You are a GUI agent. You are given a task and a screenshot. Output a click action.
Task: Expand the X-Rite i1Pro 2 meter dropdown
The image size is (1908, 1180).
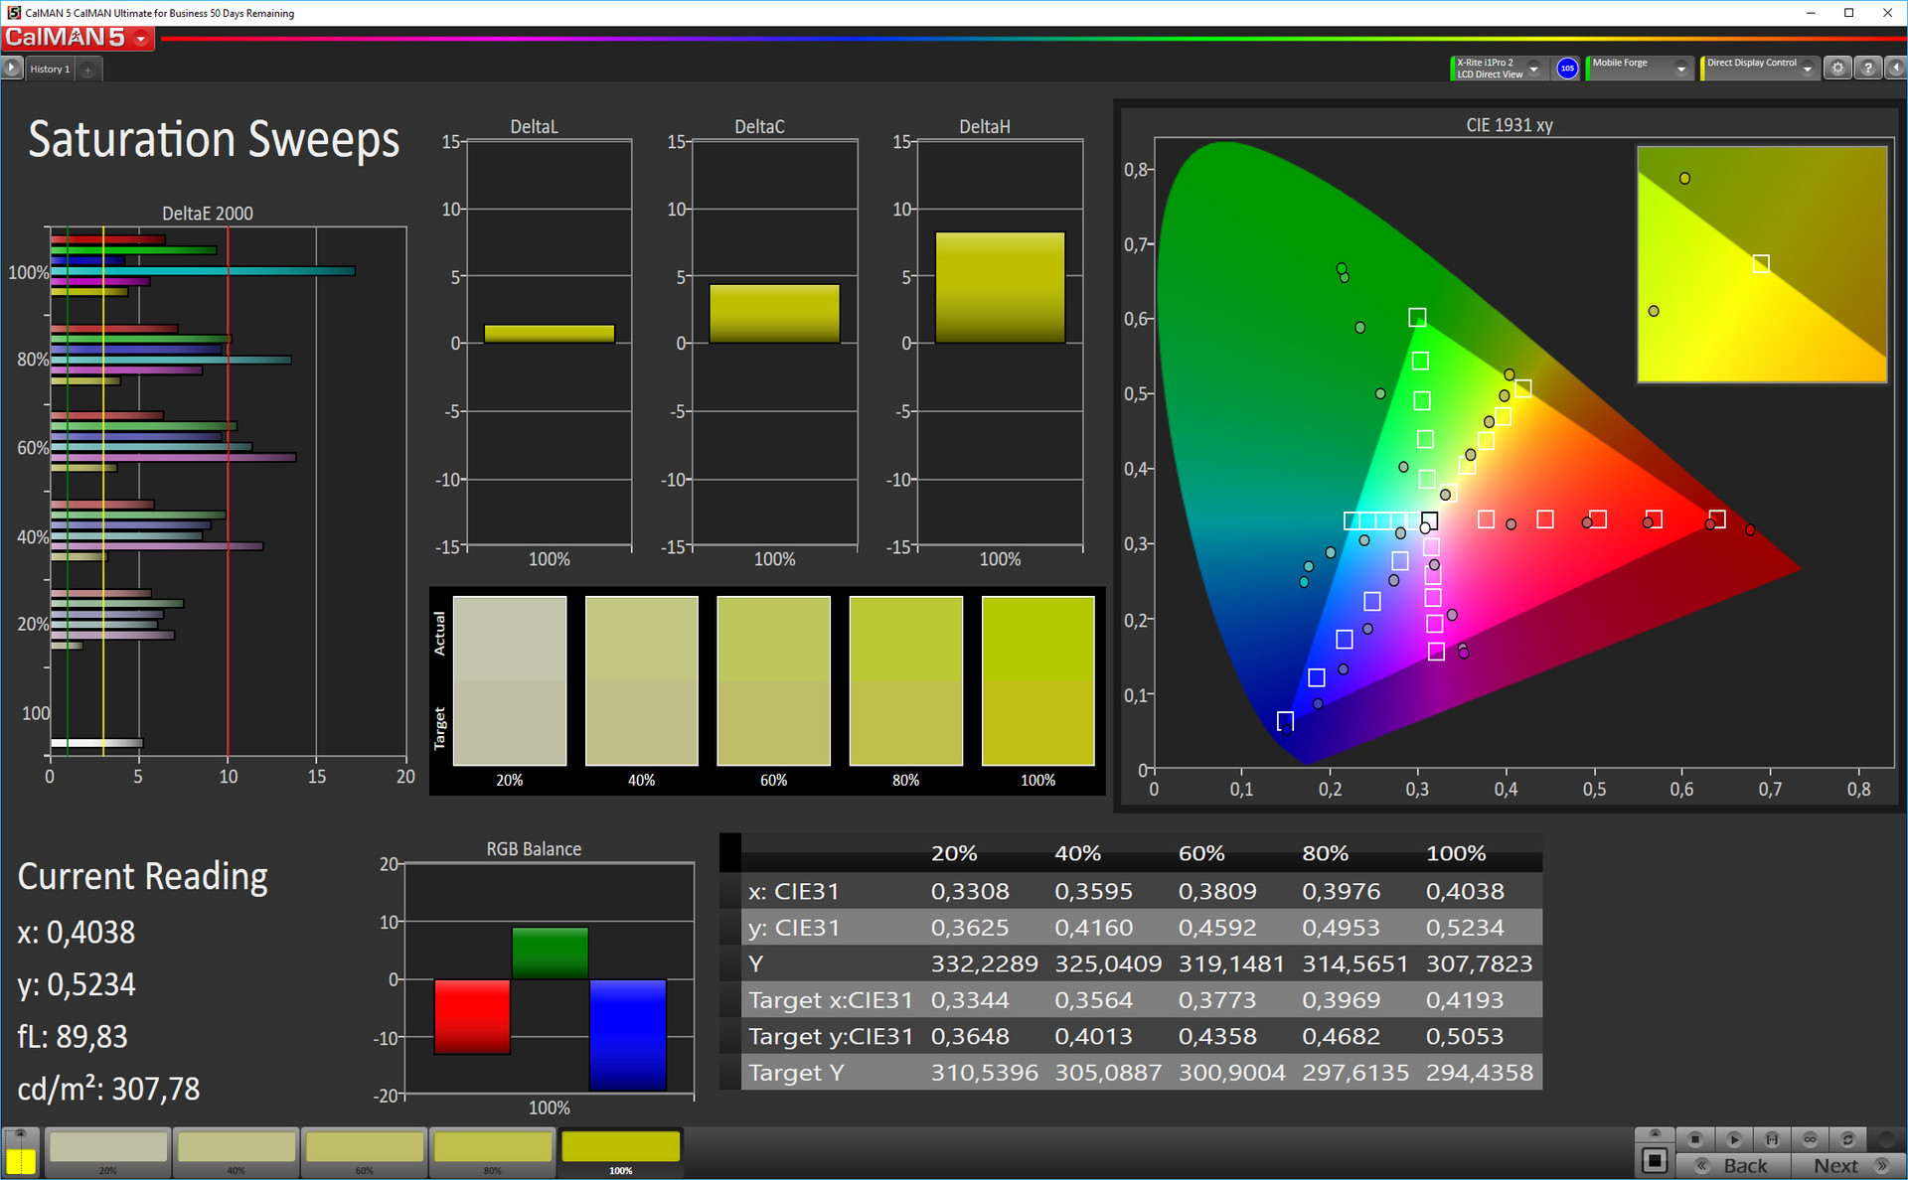pyautogui.click(x=1533, y=69)
